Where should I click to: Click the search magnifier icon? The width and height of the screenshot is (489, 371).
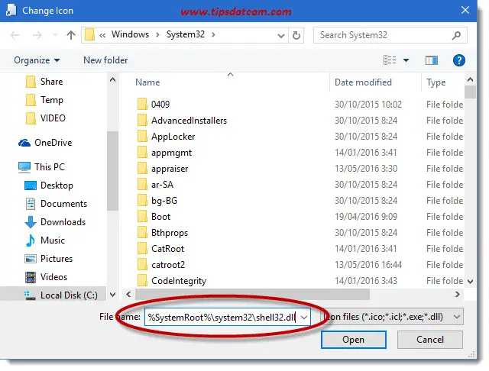456,36
